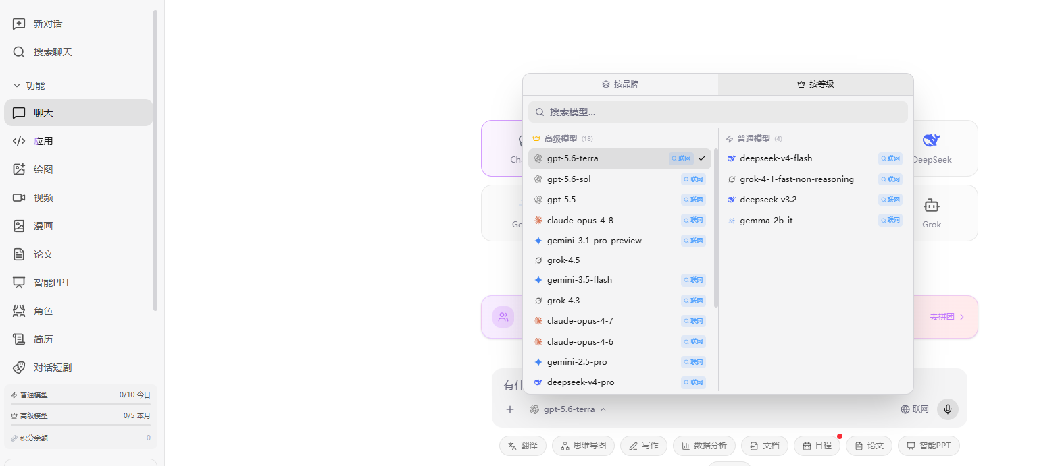Open the 视频 camera icon item
The height and width of the screenshot is (466, 1062).
pyautogui.click(x=19, y=198)
